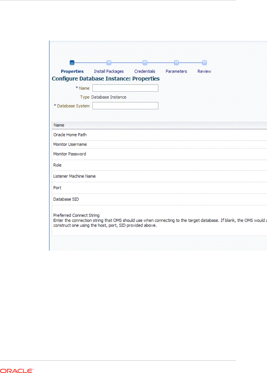Select the Monitor Password row
267x373 pixels.
point(159,154)
